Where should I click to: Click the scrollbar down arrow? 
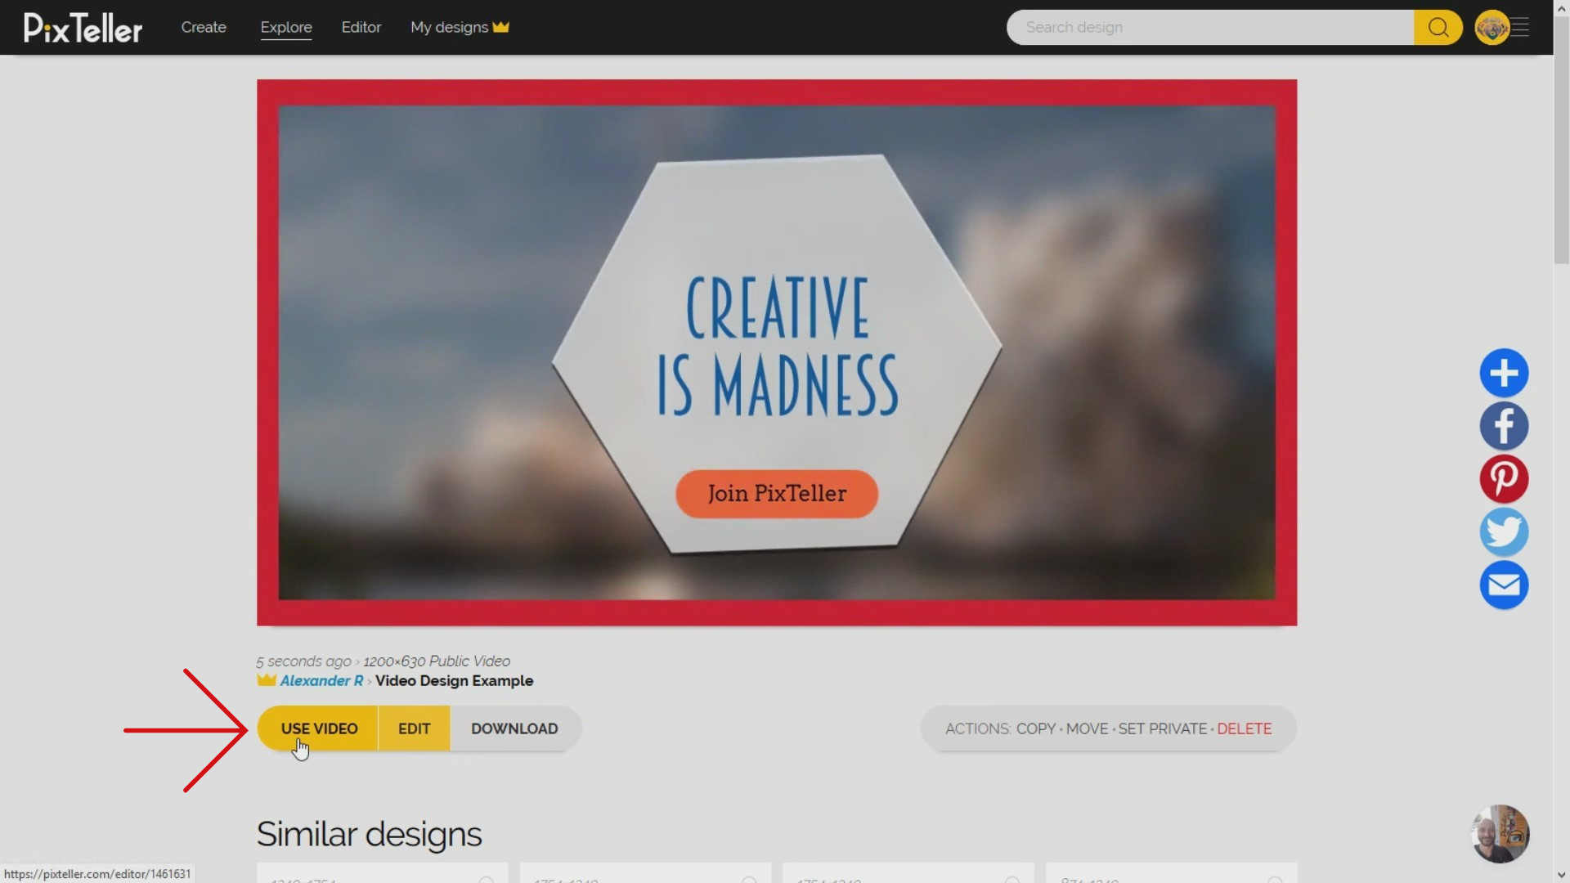coord(1561,875)
